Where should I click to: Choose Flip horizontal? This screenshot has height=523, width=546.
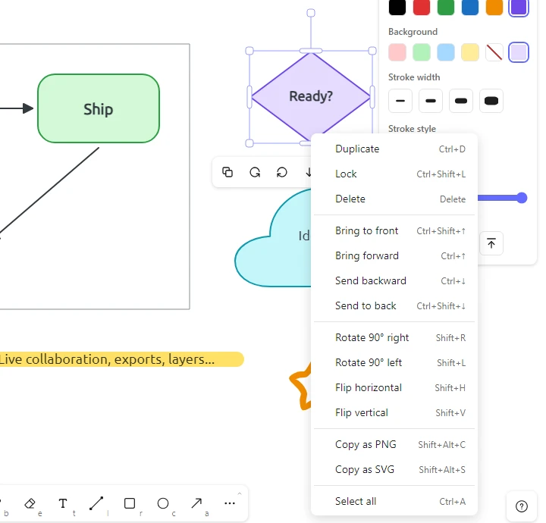[x=394, y=387]
